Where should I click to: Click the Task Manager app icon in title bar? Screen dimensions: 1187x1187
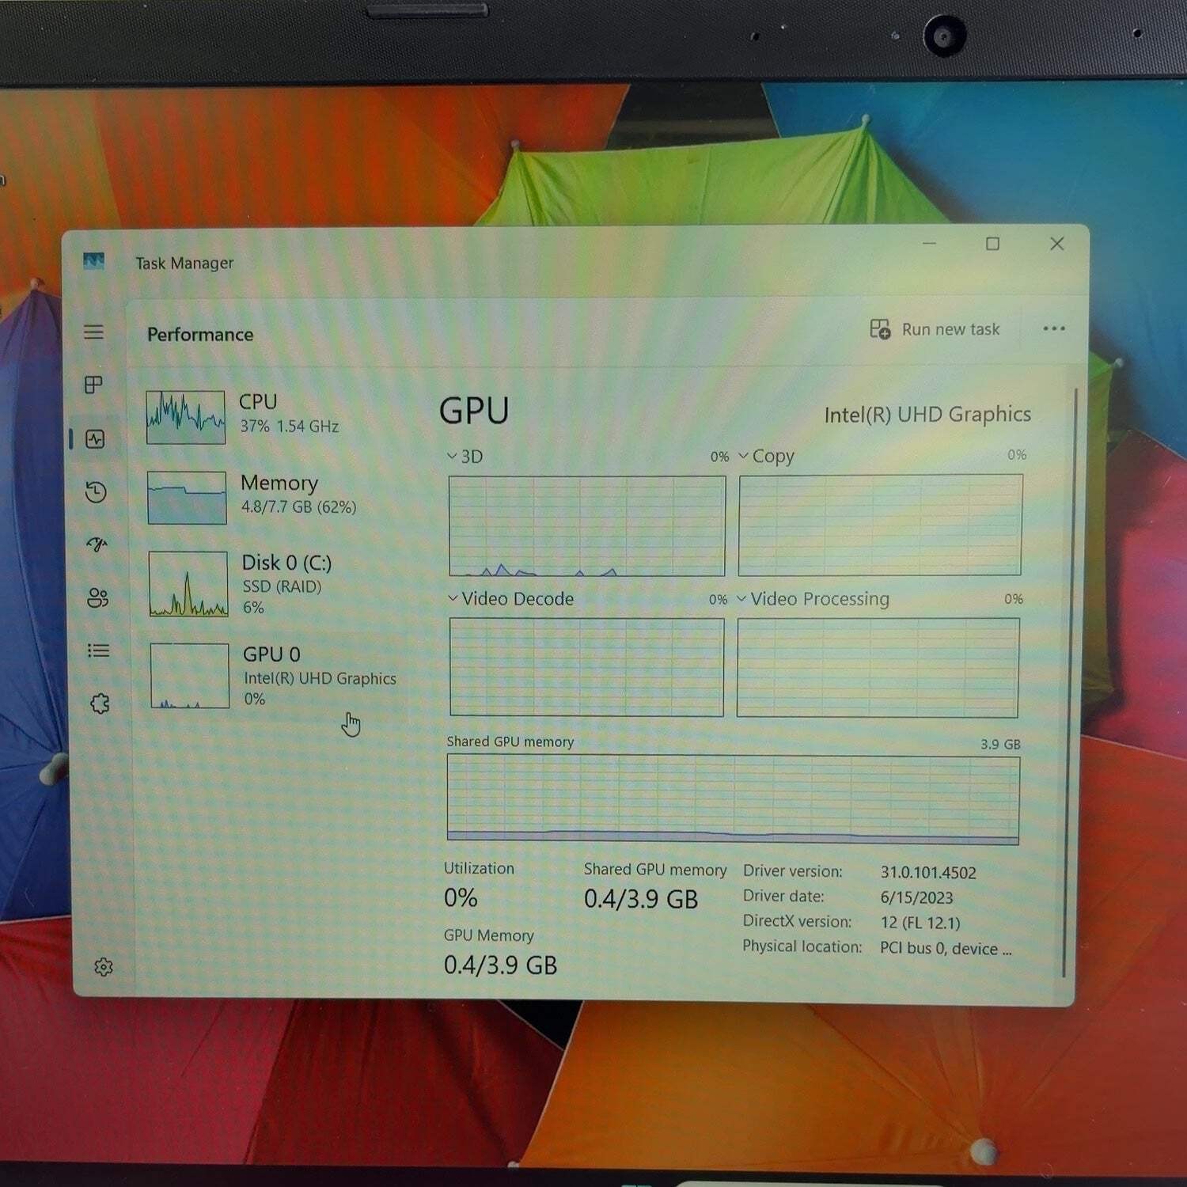click(93, 261)
